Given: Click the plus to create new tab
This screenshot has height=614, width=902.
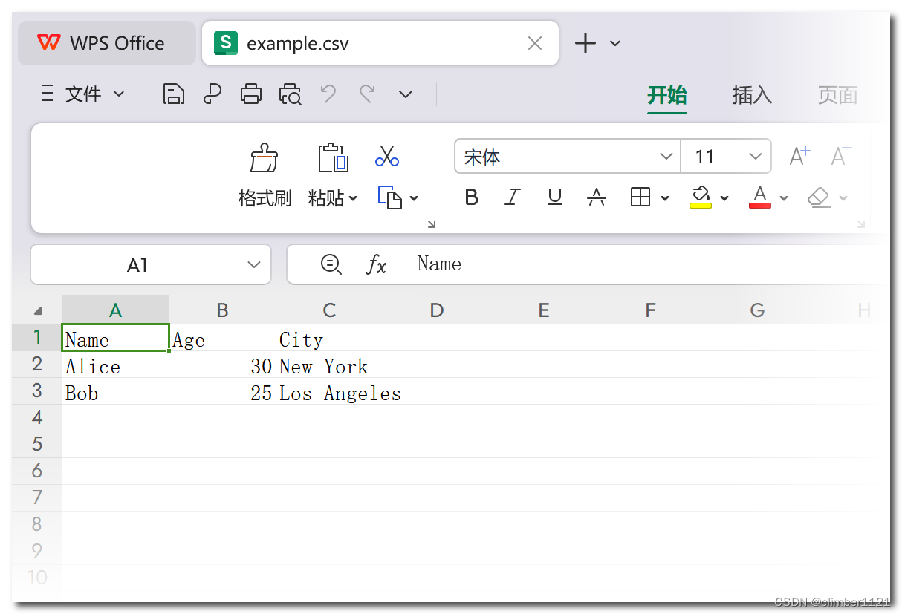Looking at the screenshot, I should coord(585,43).
